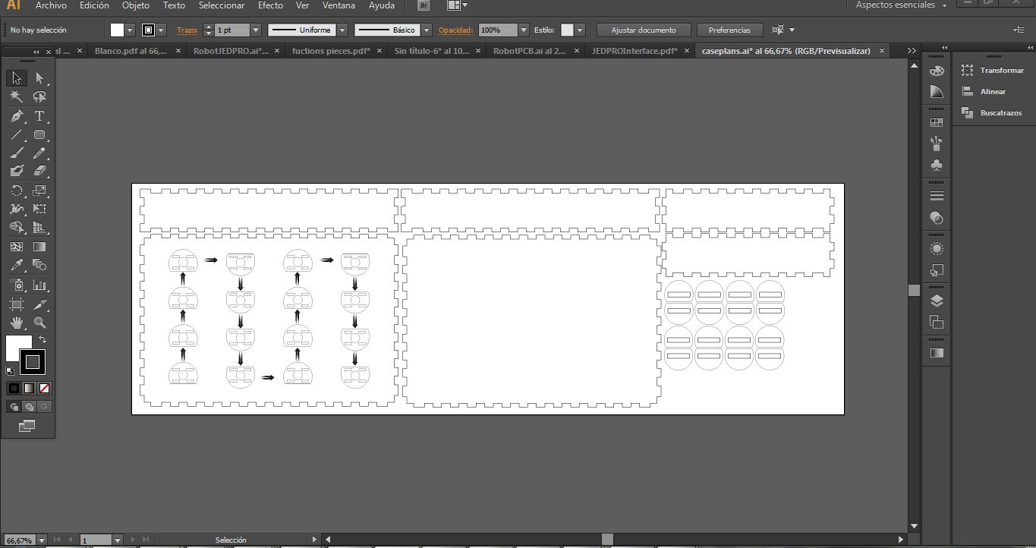Open the Ventana menu
Screen dimensions: 1036x548
339,5
